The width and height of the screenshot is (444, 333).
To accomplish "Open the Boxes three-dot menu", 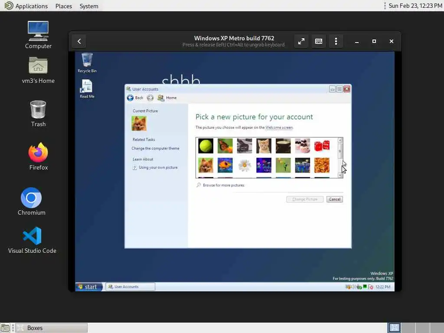I will [x=336, y=41].
